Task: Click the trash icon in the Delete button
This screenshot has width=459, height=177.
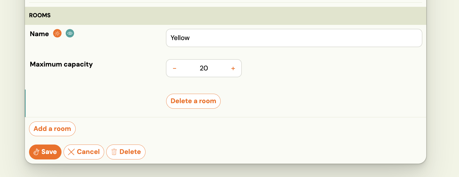Action: [x=114, y=152]
